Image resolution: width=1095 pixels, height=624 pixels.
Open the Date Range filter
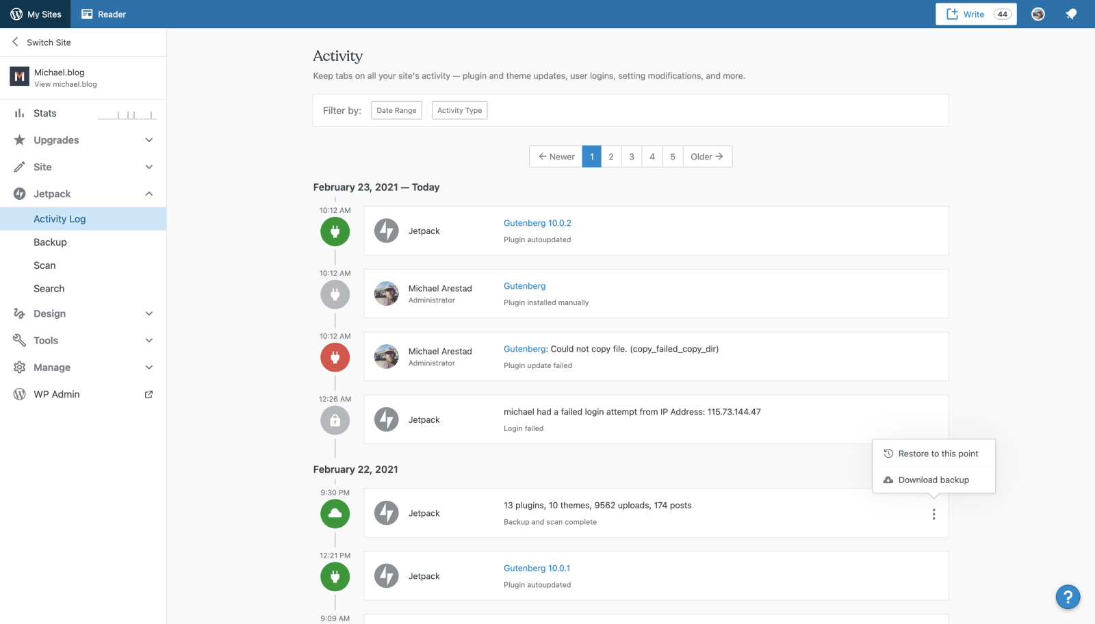[396, 110]
